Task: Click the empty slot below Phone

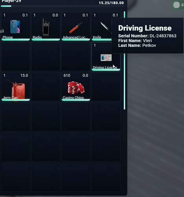Action: [16, 56]
